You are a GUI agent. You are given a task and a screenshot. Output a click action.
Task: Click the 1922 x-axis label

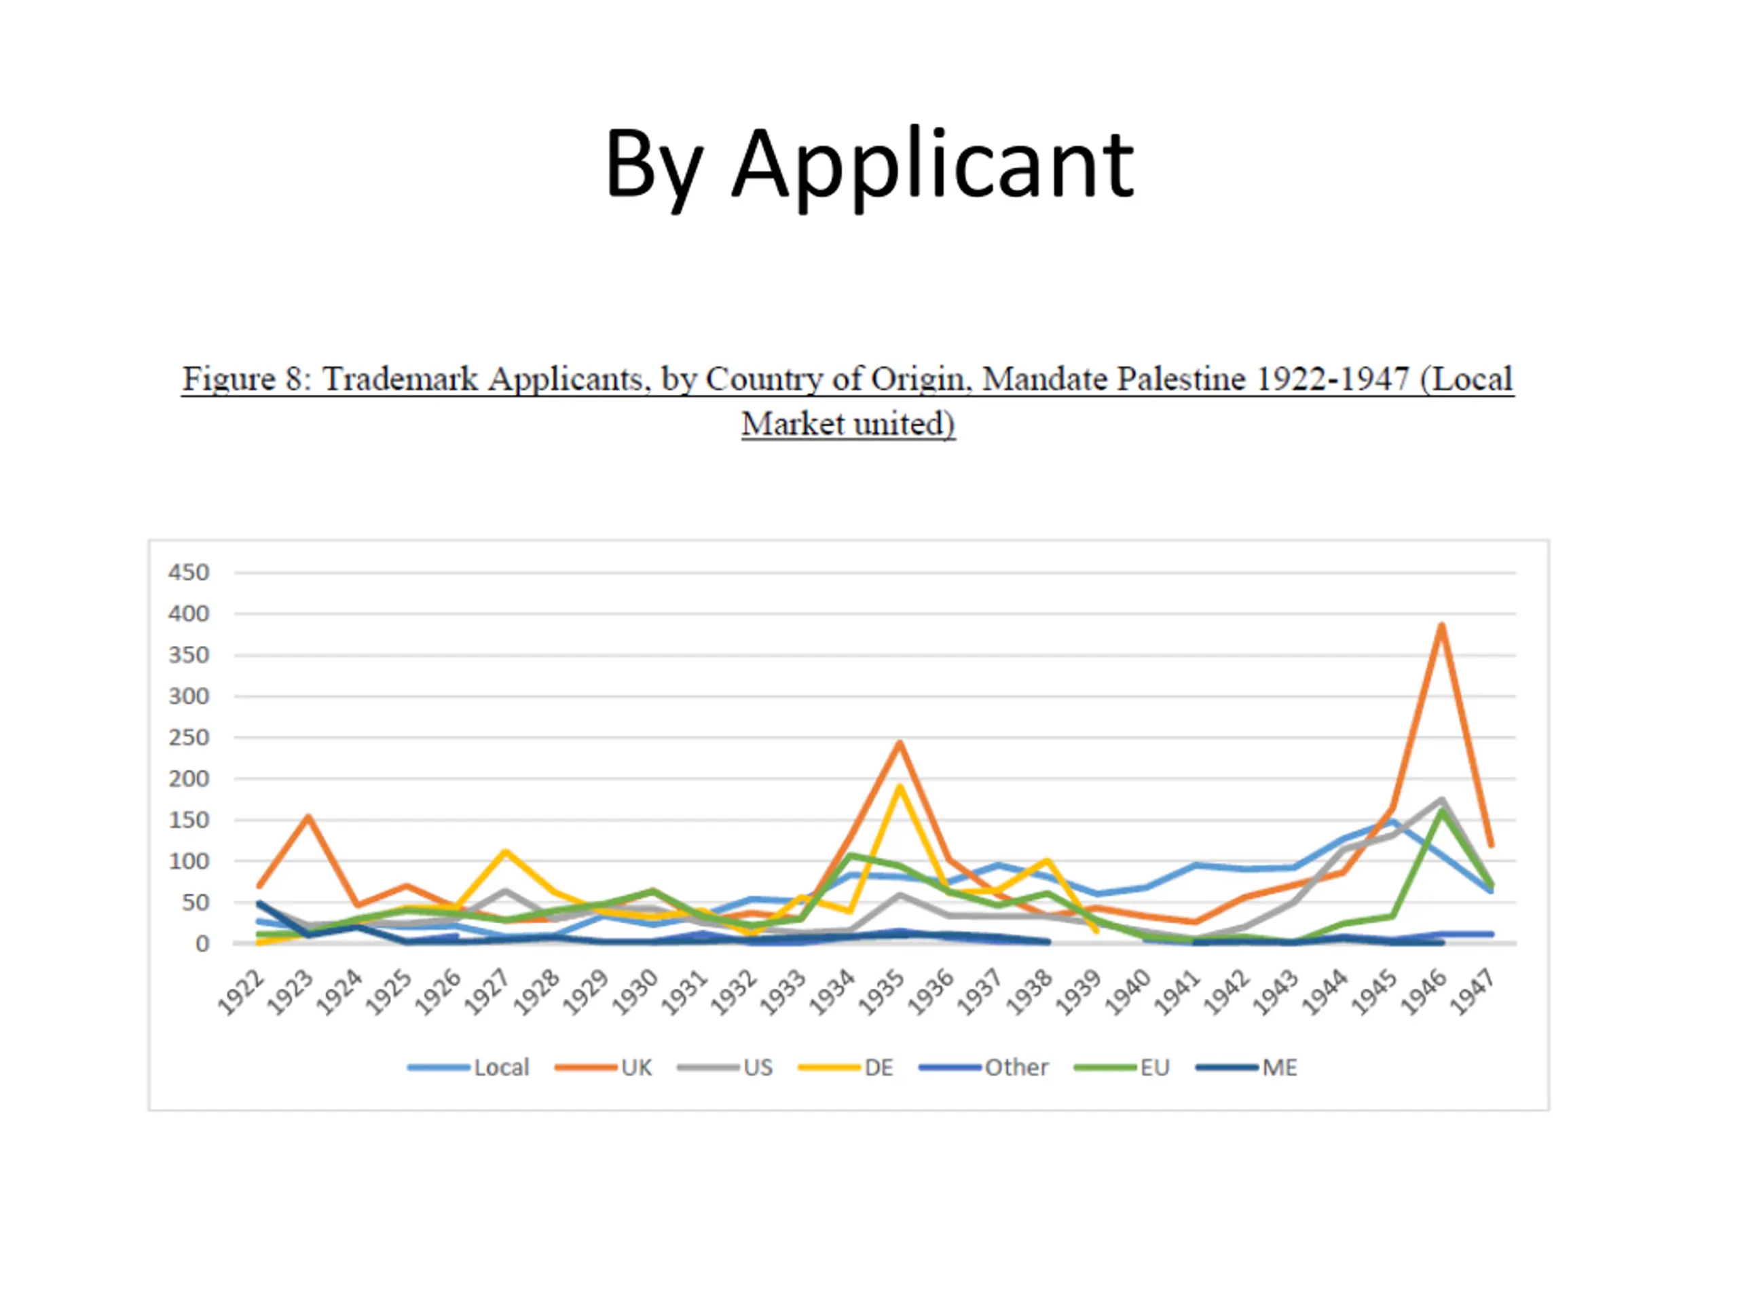(241, 993)
